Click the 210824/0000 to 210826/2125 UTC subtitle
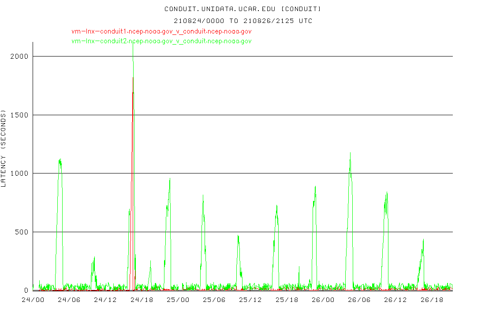The image size is (485, 309). tap(242, 21)
